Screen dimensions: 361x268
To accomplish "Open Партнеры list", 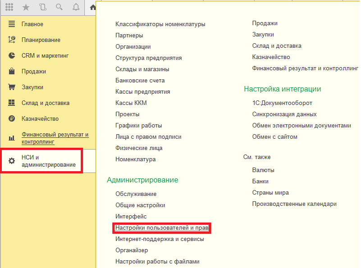I will pyautogui.click(x=129, y=36).
